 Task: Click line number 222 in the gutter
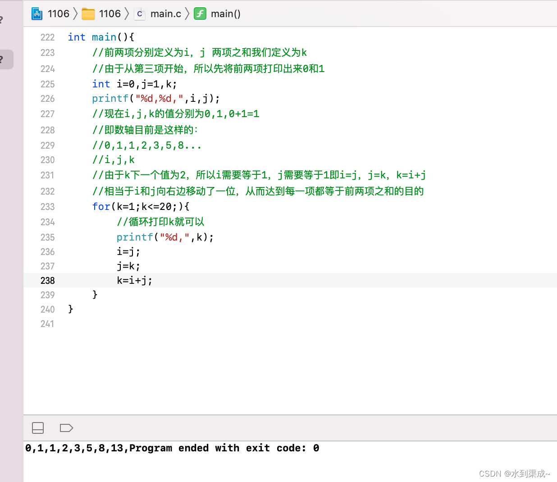click(x=47, y=37)
